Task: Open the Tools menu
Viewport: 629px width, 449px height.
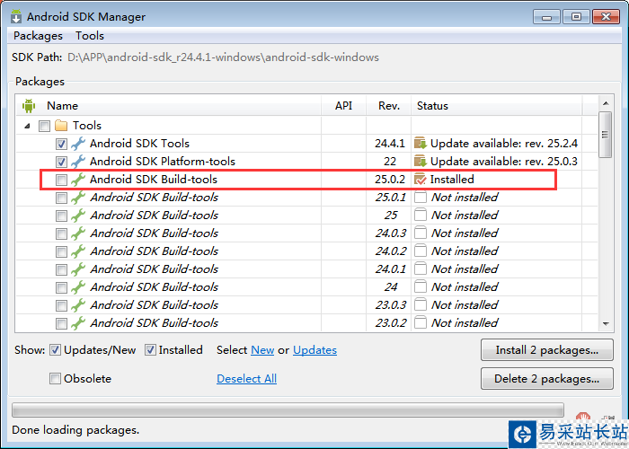Action: (90, 36)
